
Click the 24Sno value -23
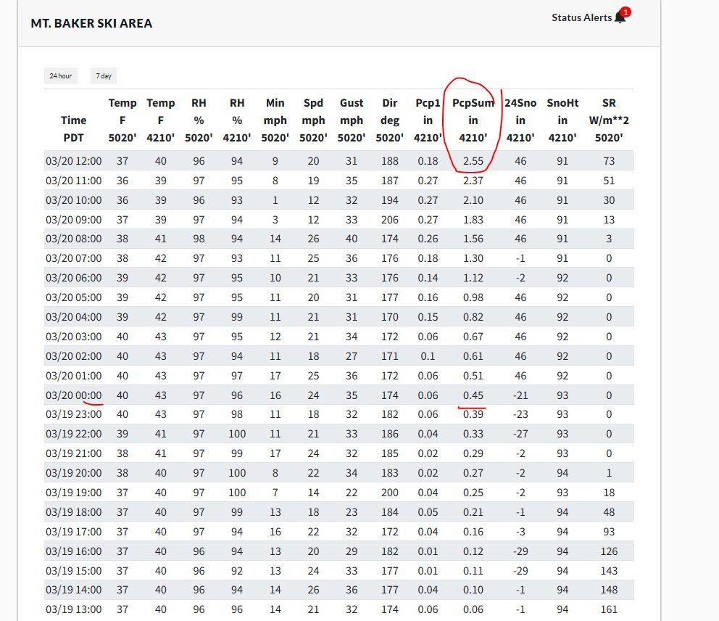520,414
